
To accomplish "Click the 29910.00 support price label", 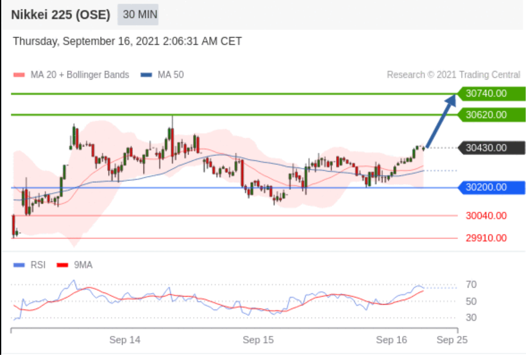I will point(486,238).
